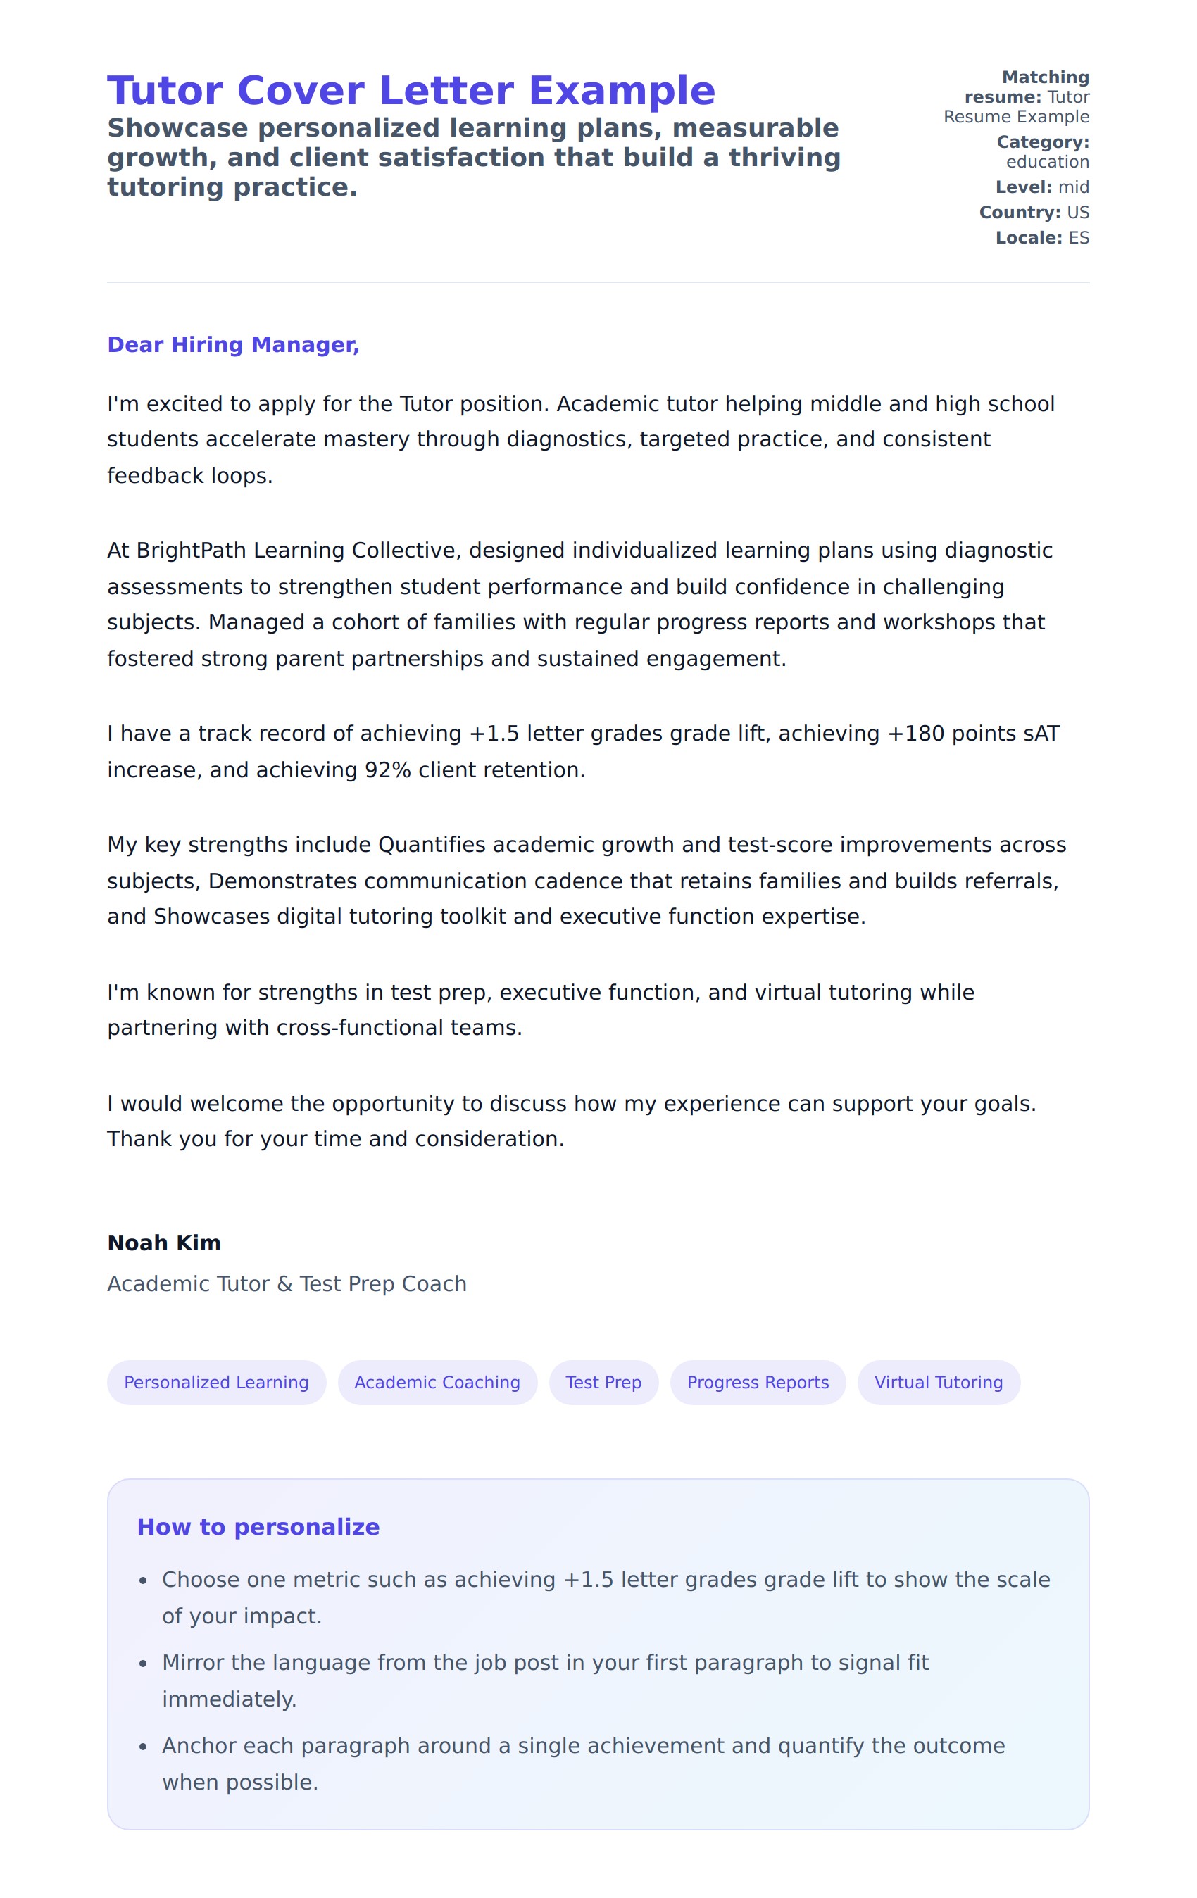The image size is (1197, 1898).
Task: Click the Dear Hiring Manager greeting
Action: coord(232,344)
